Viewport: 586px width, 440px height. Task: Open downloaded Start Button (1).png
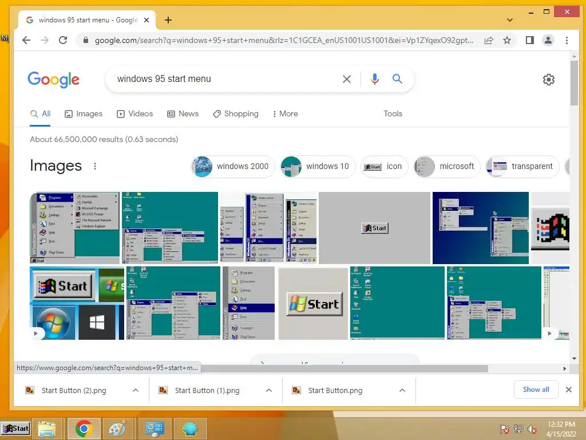click(207, 391)
